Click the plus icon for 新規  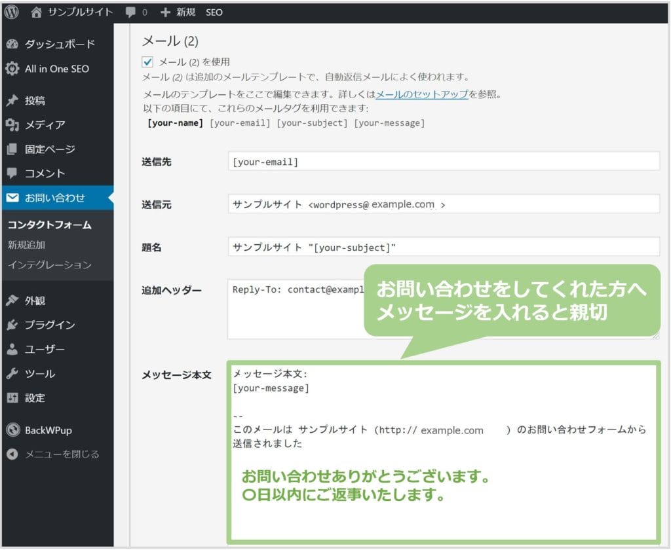click(x=164, y=12)
